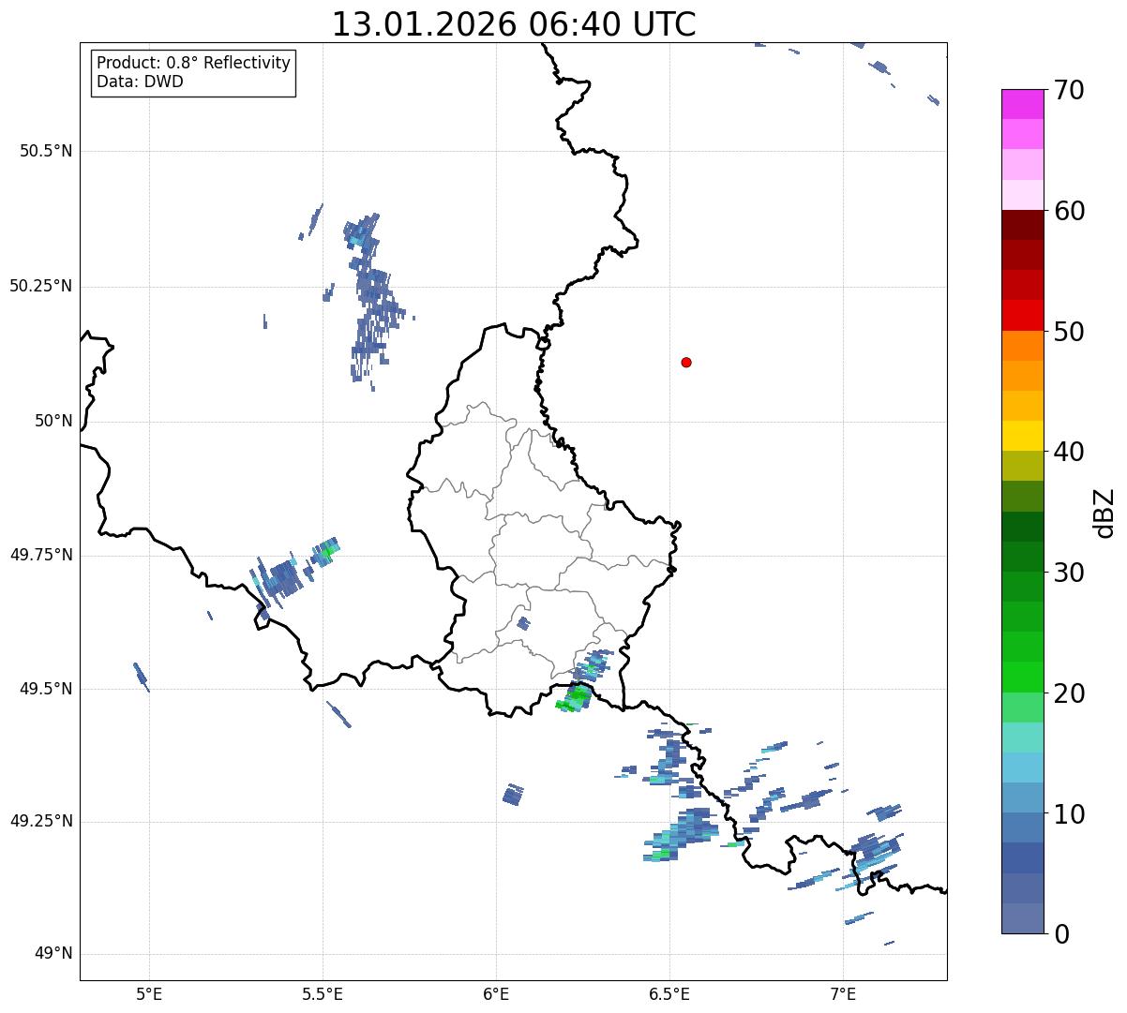
Task: Click the dark maroon 60 dBZ segment
Action: (1022, 225)
